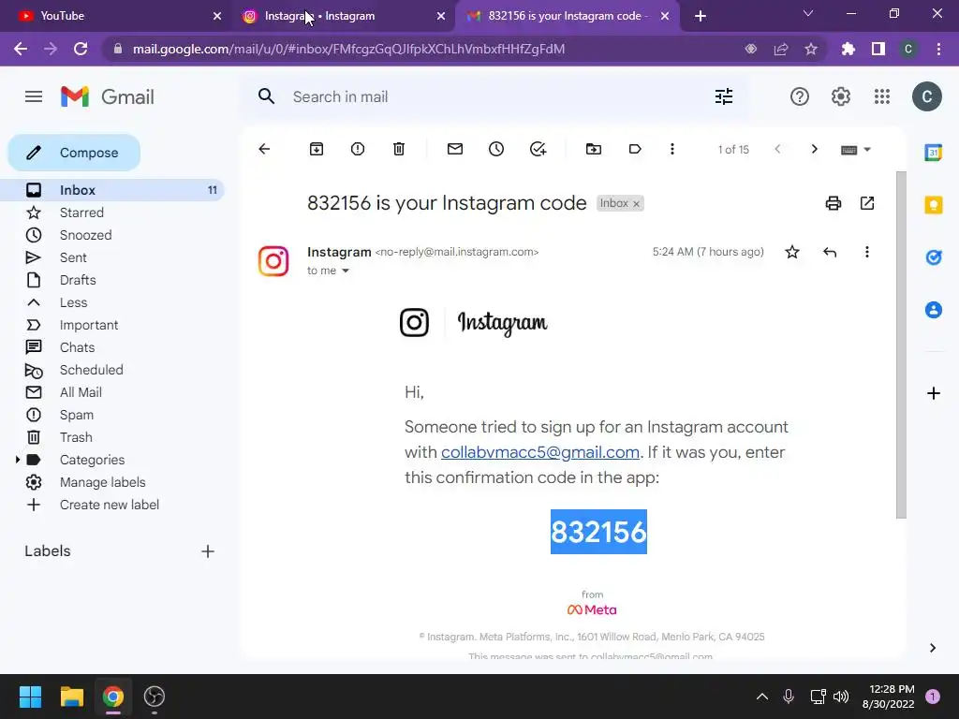Viewport: 959px width, 719px height.
Task: Open Google Tasks side panel
Action: click(x=934, y=257)
